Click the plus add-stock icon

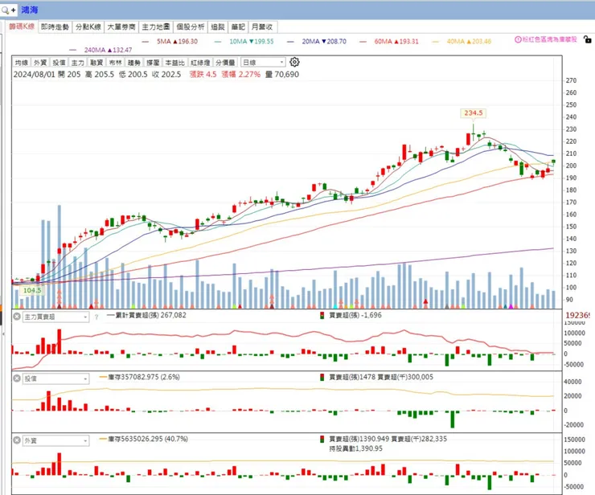[14, 10]
